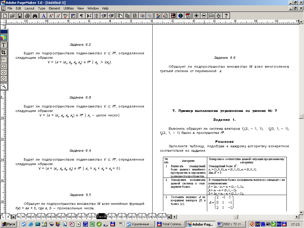Select the Text tool in toolbox
The image size is (304, 228).
tap(4, 45)
